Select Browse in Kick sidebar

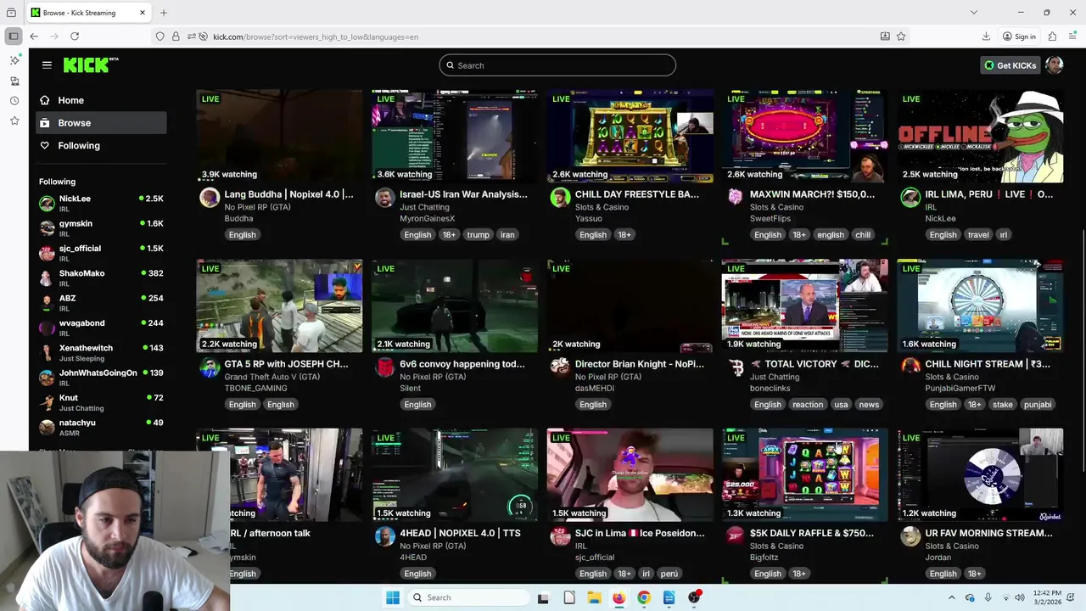tap(101, 123)
